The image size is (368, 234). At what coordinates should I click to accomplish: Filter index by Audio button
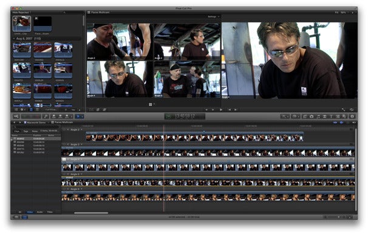39,212
